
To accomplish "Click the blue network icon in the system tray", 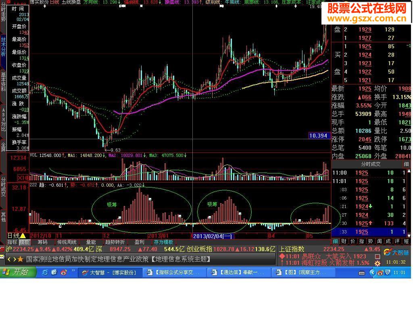I will coord(388,273).
